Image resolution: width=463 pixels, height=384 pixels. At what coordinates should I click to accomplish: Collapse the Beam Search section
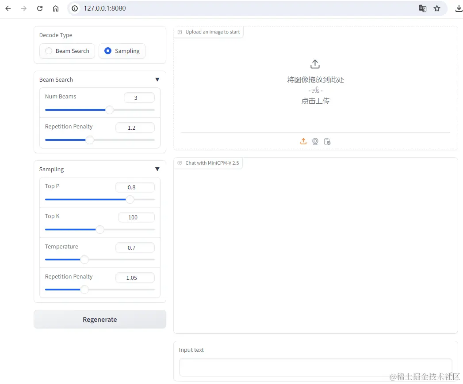(x=157, y=79)
